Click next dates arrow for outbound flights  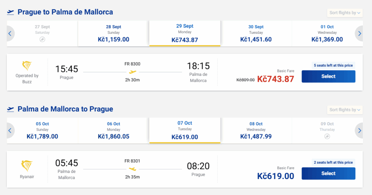pos(359,33)
